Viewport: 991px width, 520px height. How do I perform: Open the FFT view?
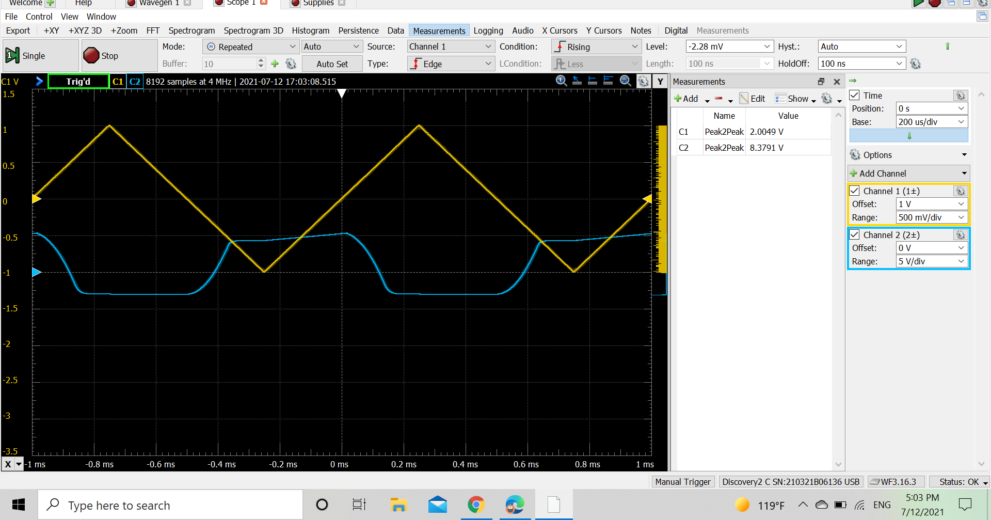(x=153, y=30)
